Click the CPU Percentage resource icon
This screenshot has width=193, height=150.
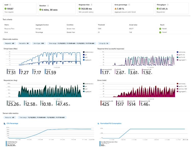pos(4,123)
